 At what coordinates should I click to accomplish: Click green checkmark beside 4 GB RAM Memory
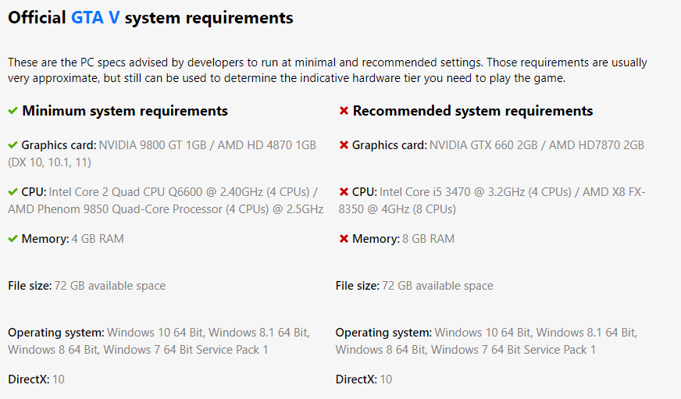pyautogui.click(x=12, y=239)
